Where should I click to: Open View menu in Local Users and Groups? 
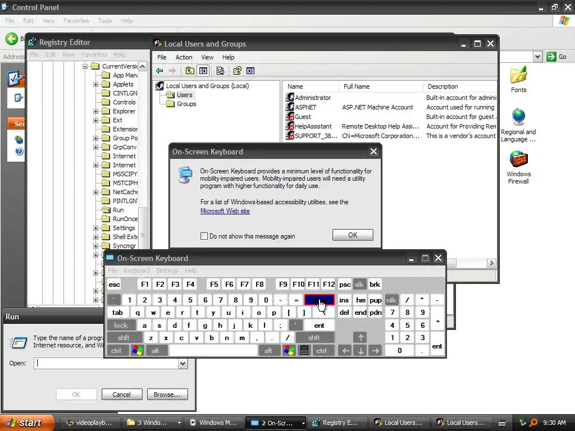click(x=207, y=57)
